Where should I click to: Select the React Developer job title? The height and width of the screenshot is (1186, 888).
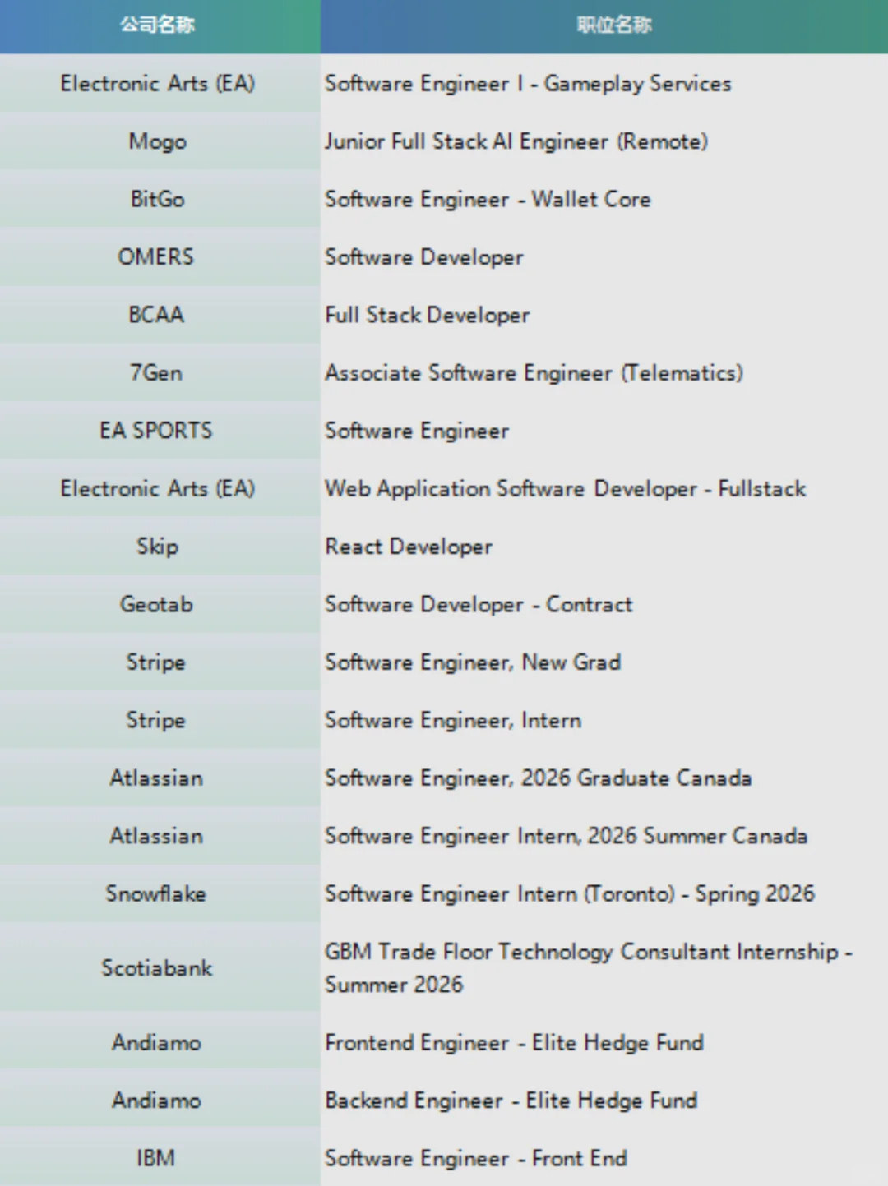pos(409,547)
